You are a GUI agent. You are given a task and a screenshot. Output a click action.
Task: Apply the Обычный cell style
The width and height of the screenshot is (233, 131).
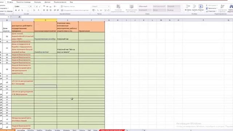click(x=145, y=7)
